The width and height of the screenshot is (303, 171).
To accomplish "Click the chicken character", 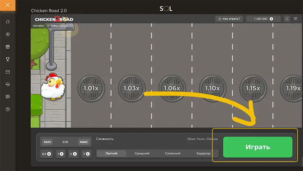I will 53,87.
